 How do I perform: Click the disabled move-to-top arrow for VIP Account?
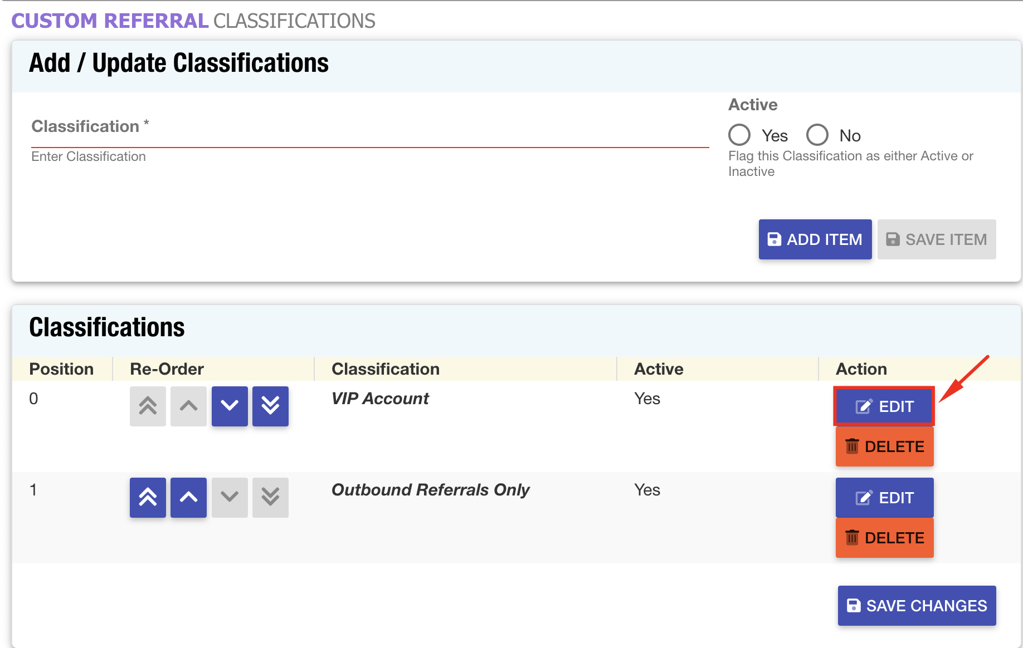[147, 406]
